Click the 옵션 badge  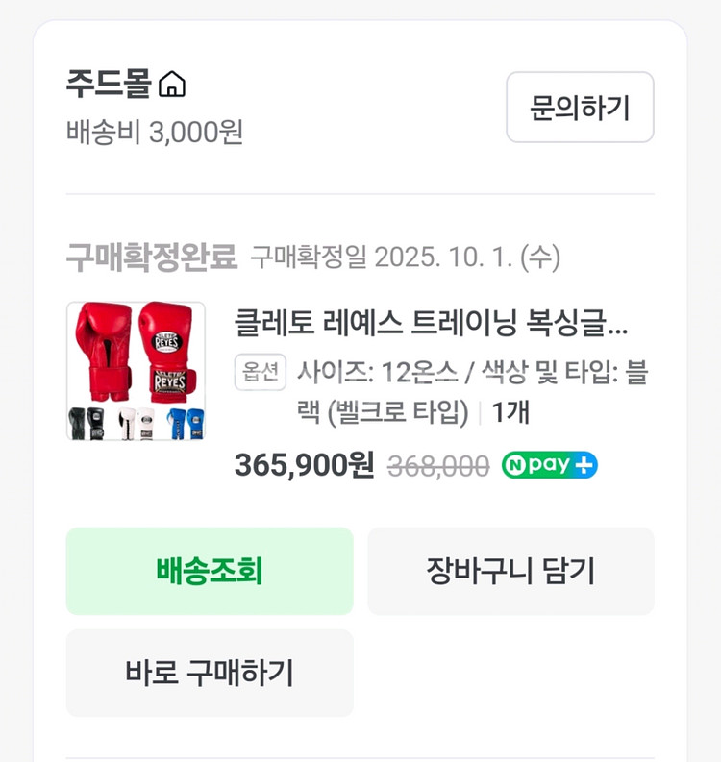coord(261,373)
